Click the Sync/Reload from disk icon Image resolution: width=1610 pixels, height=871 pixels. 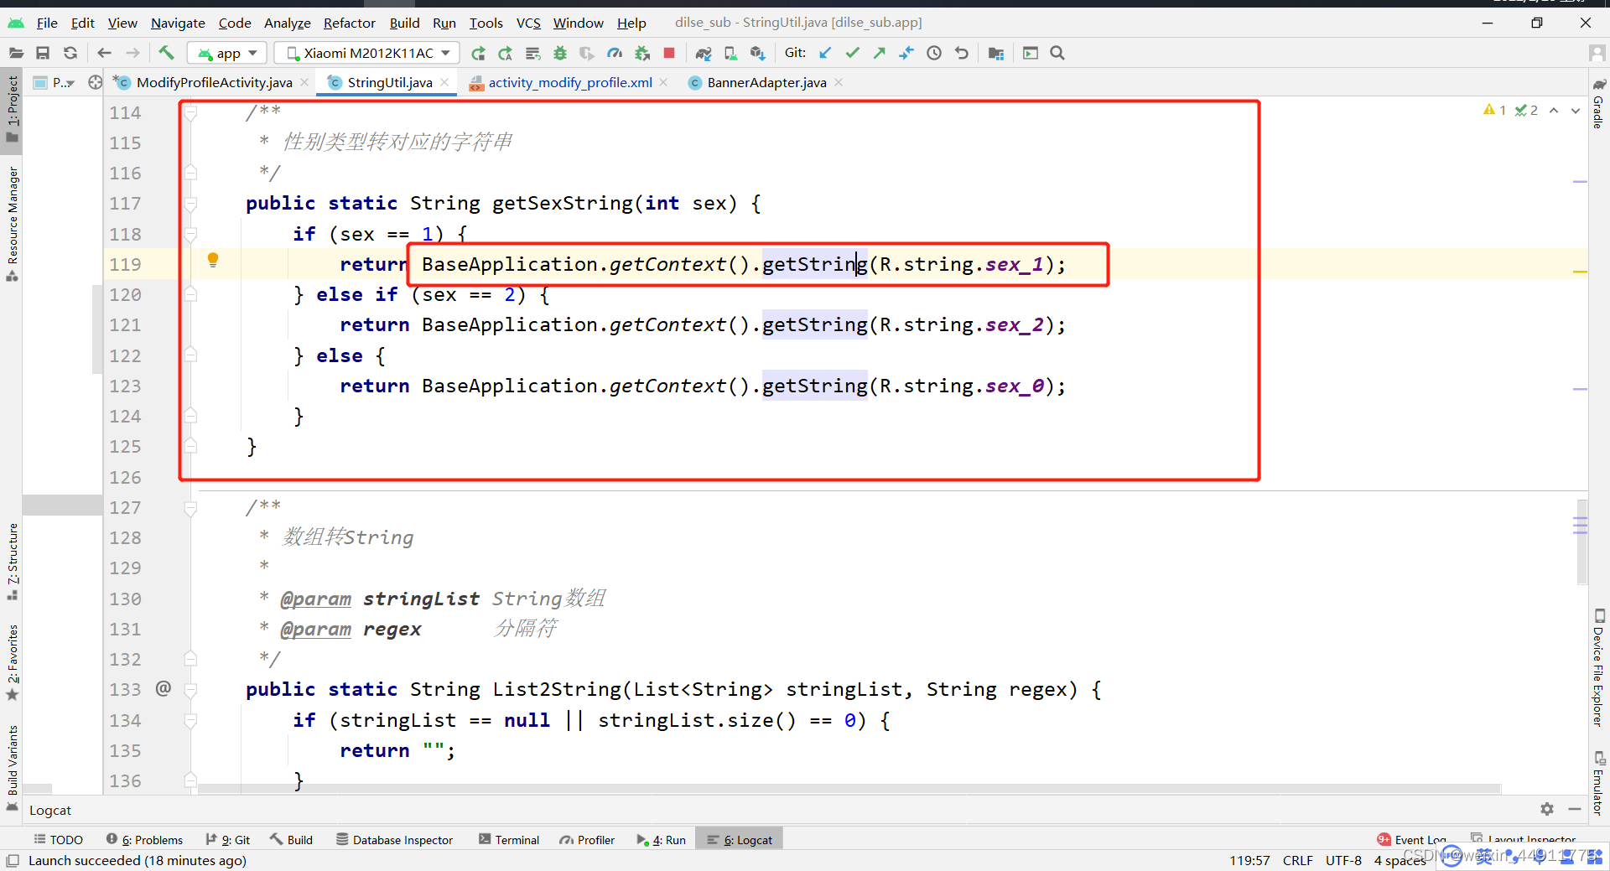70,53
